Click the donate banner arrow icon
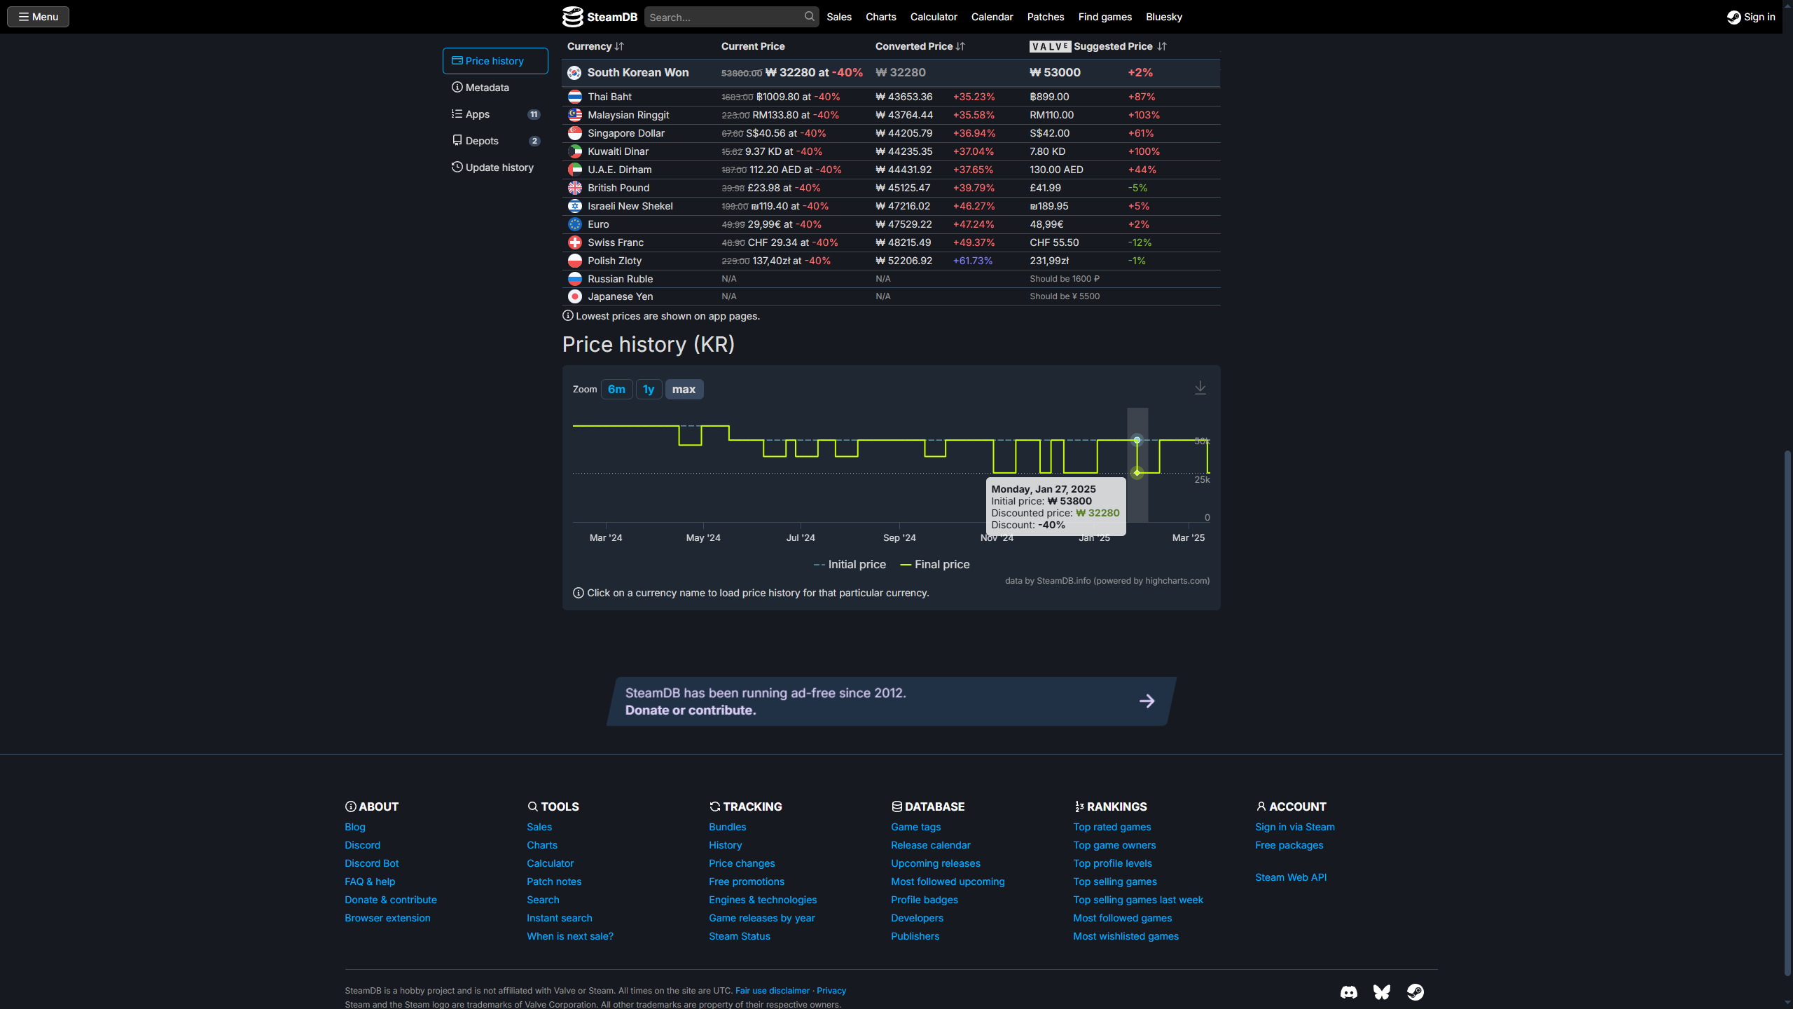Screen dimensions: 1793x1009 point(1147,701)
